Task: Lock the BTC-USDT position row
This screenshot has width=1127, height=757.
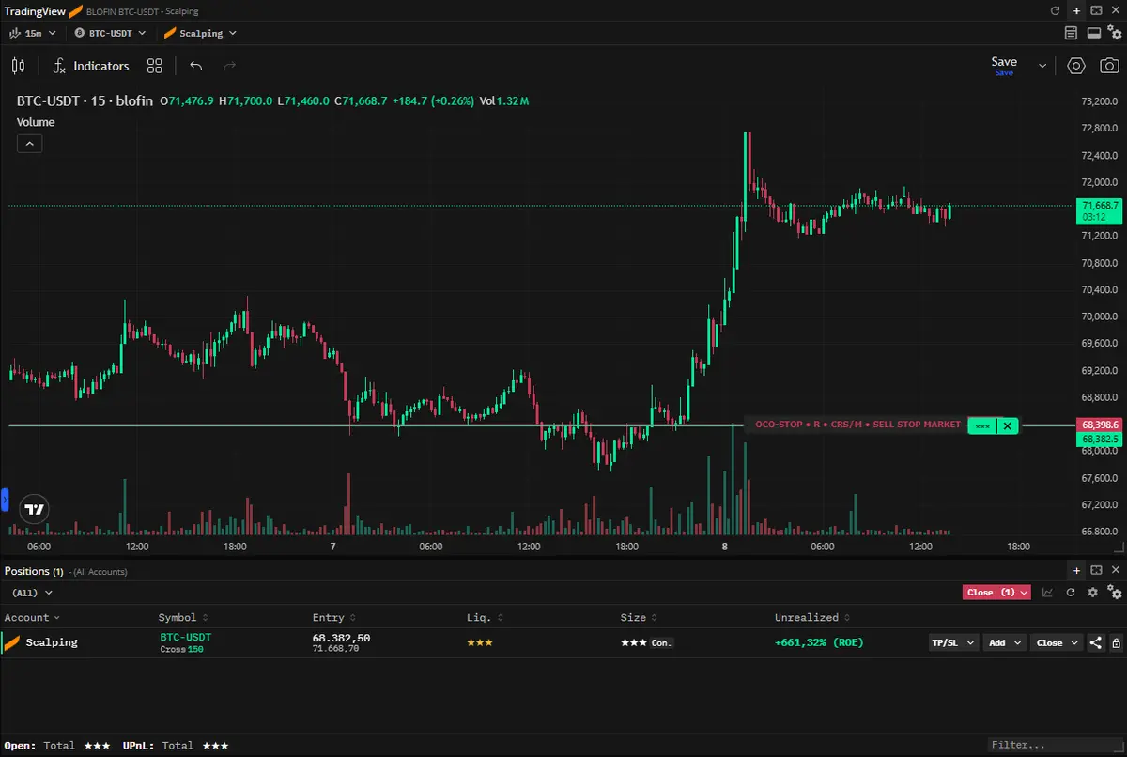Action: (x=1116, y=643)
